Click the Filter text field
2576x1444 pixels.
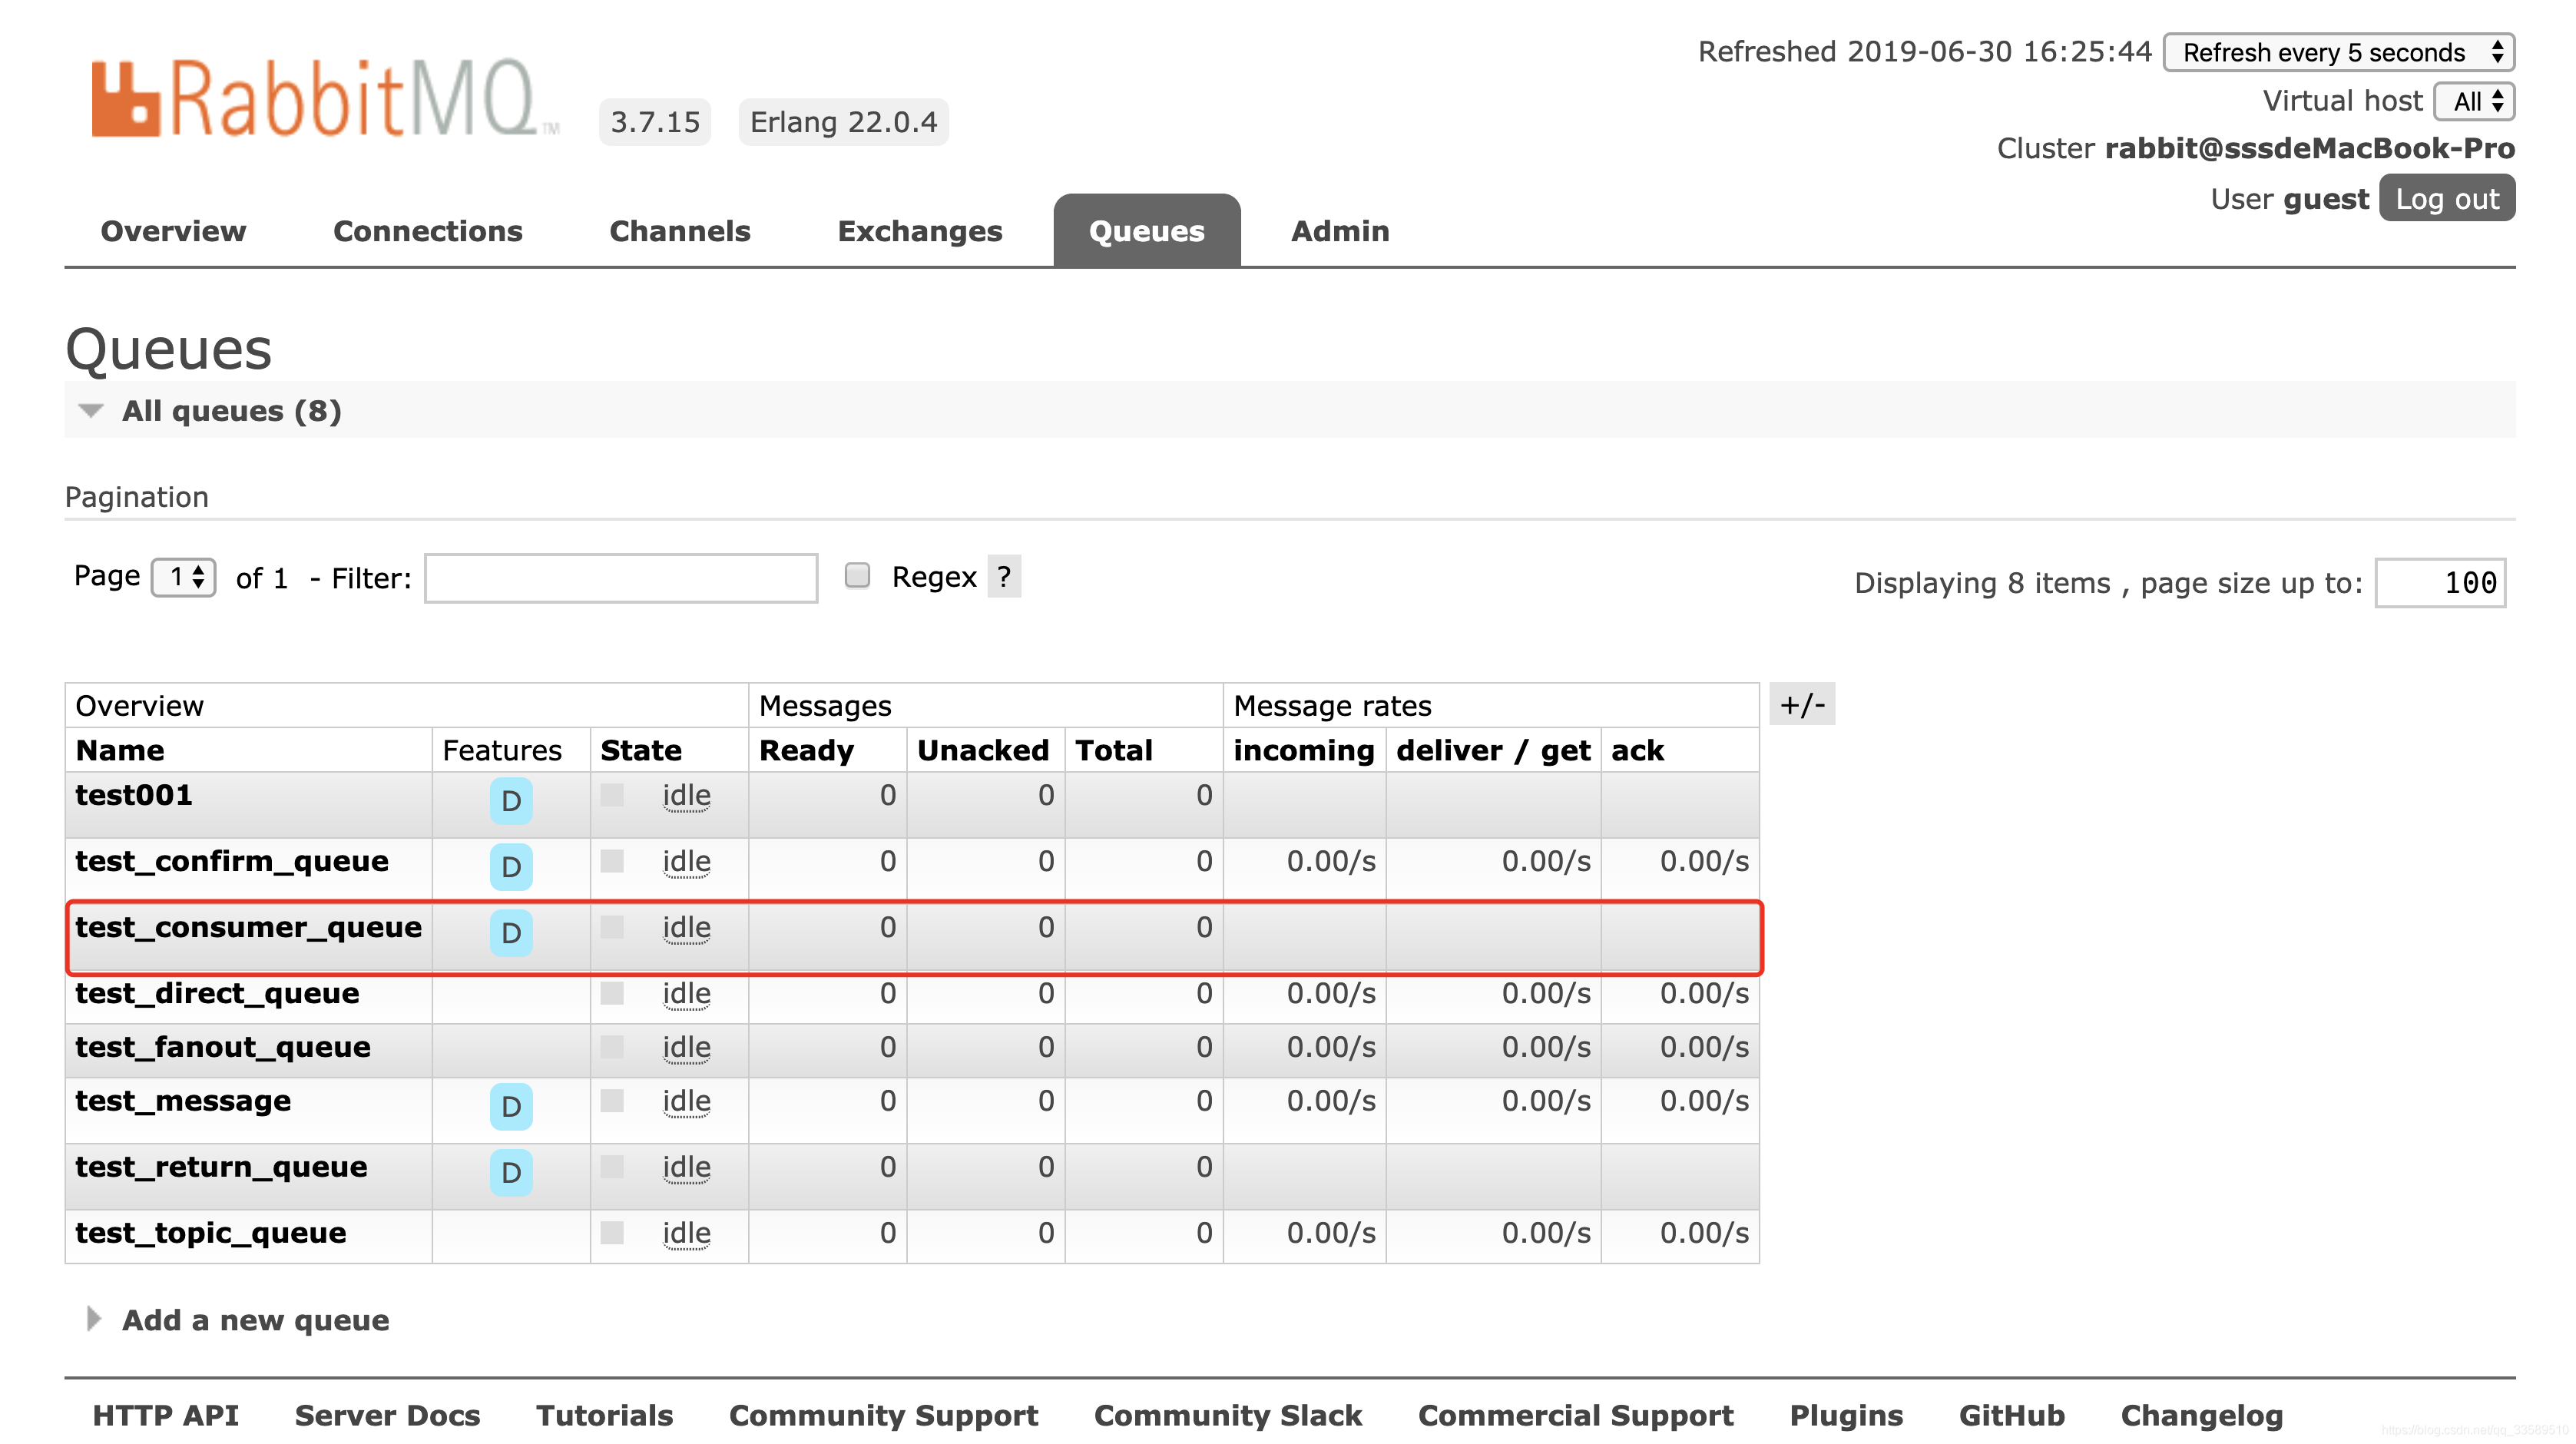621,578
